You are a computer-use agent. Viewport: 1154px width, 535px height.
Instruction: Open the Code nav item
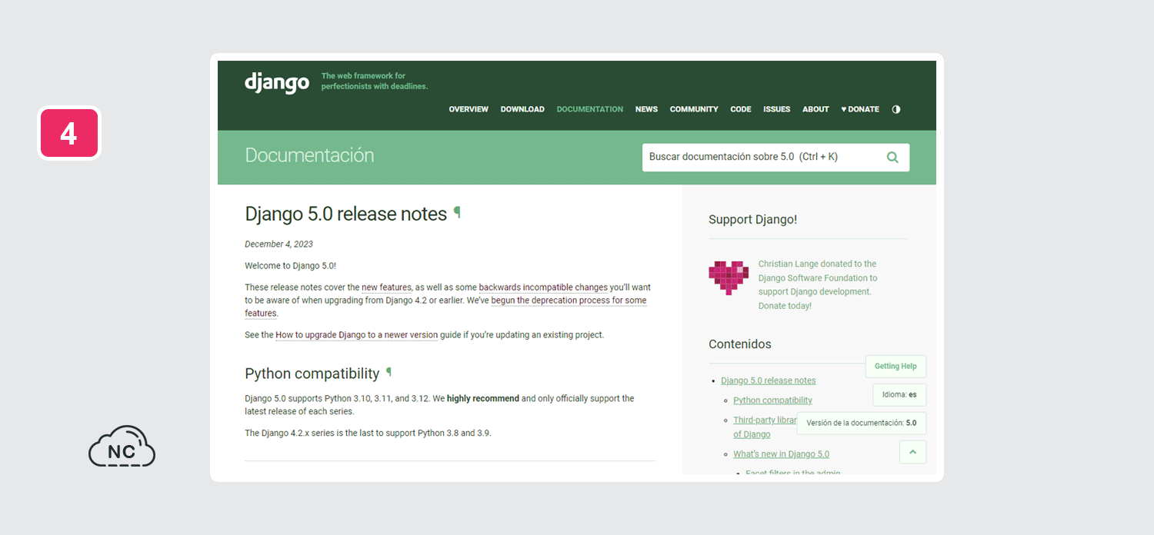click(x=741, y=109)
